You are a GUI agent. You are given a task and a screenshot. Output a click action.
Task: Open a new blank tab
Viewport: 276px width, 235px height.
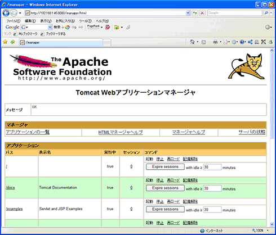pos(107,43)
